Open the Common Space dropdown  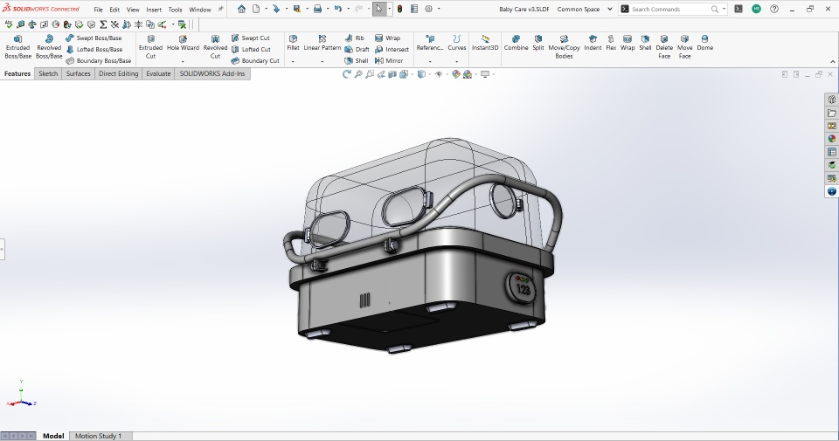point(608,10)
